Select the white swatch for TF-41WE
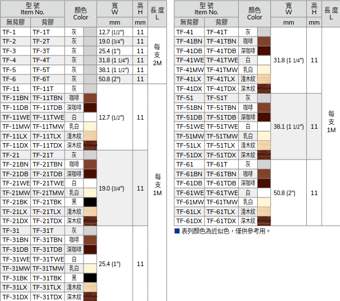340x301 pixels. pyautogui.click(x=264, y=60)
